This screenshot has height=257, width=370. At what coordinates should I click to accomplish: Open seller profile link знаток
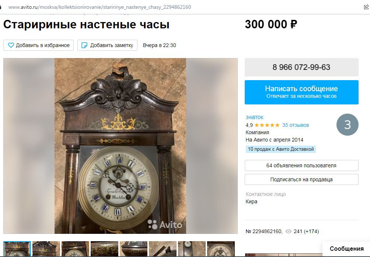pos(254,117)
